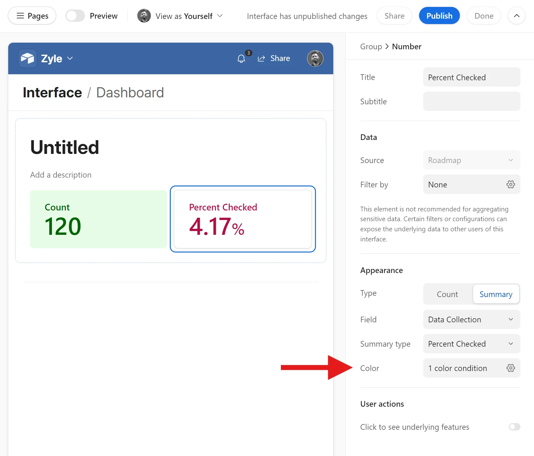Select the green Count 120 number card
The image size is (534, 456).
click(98, 219)
